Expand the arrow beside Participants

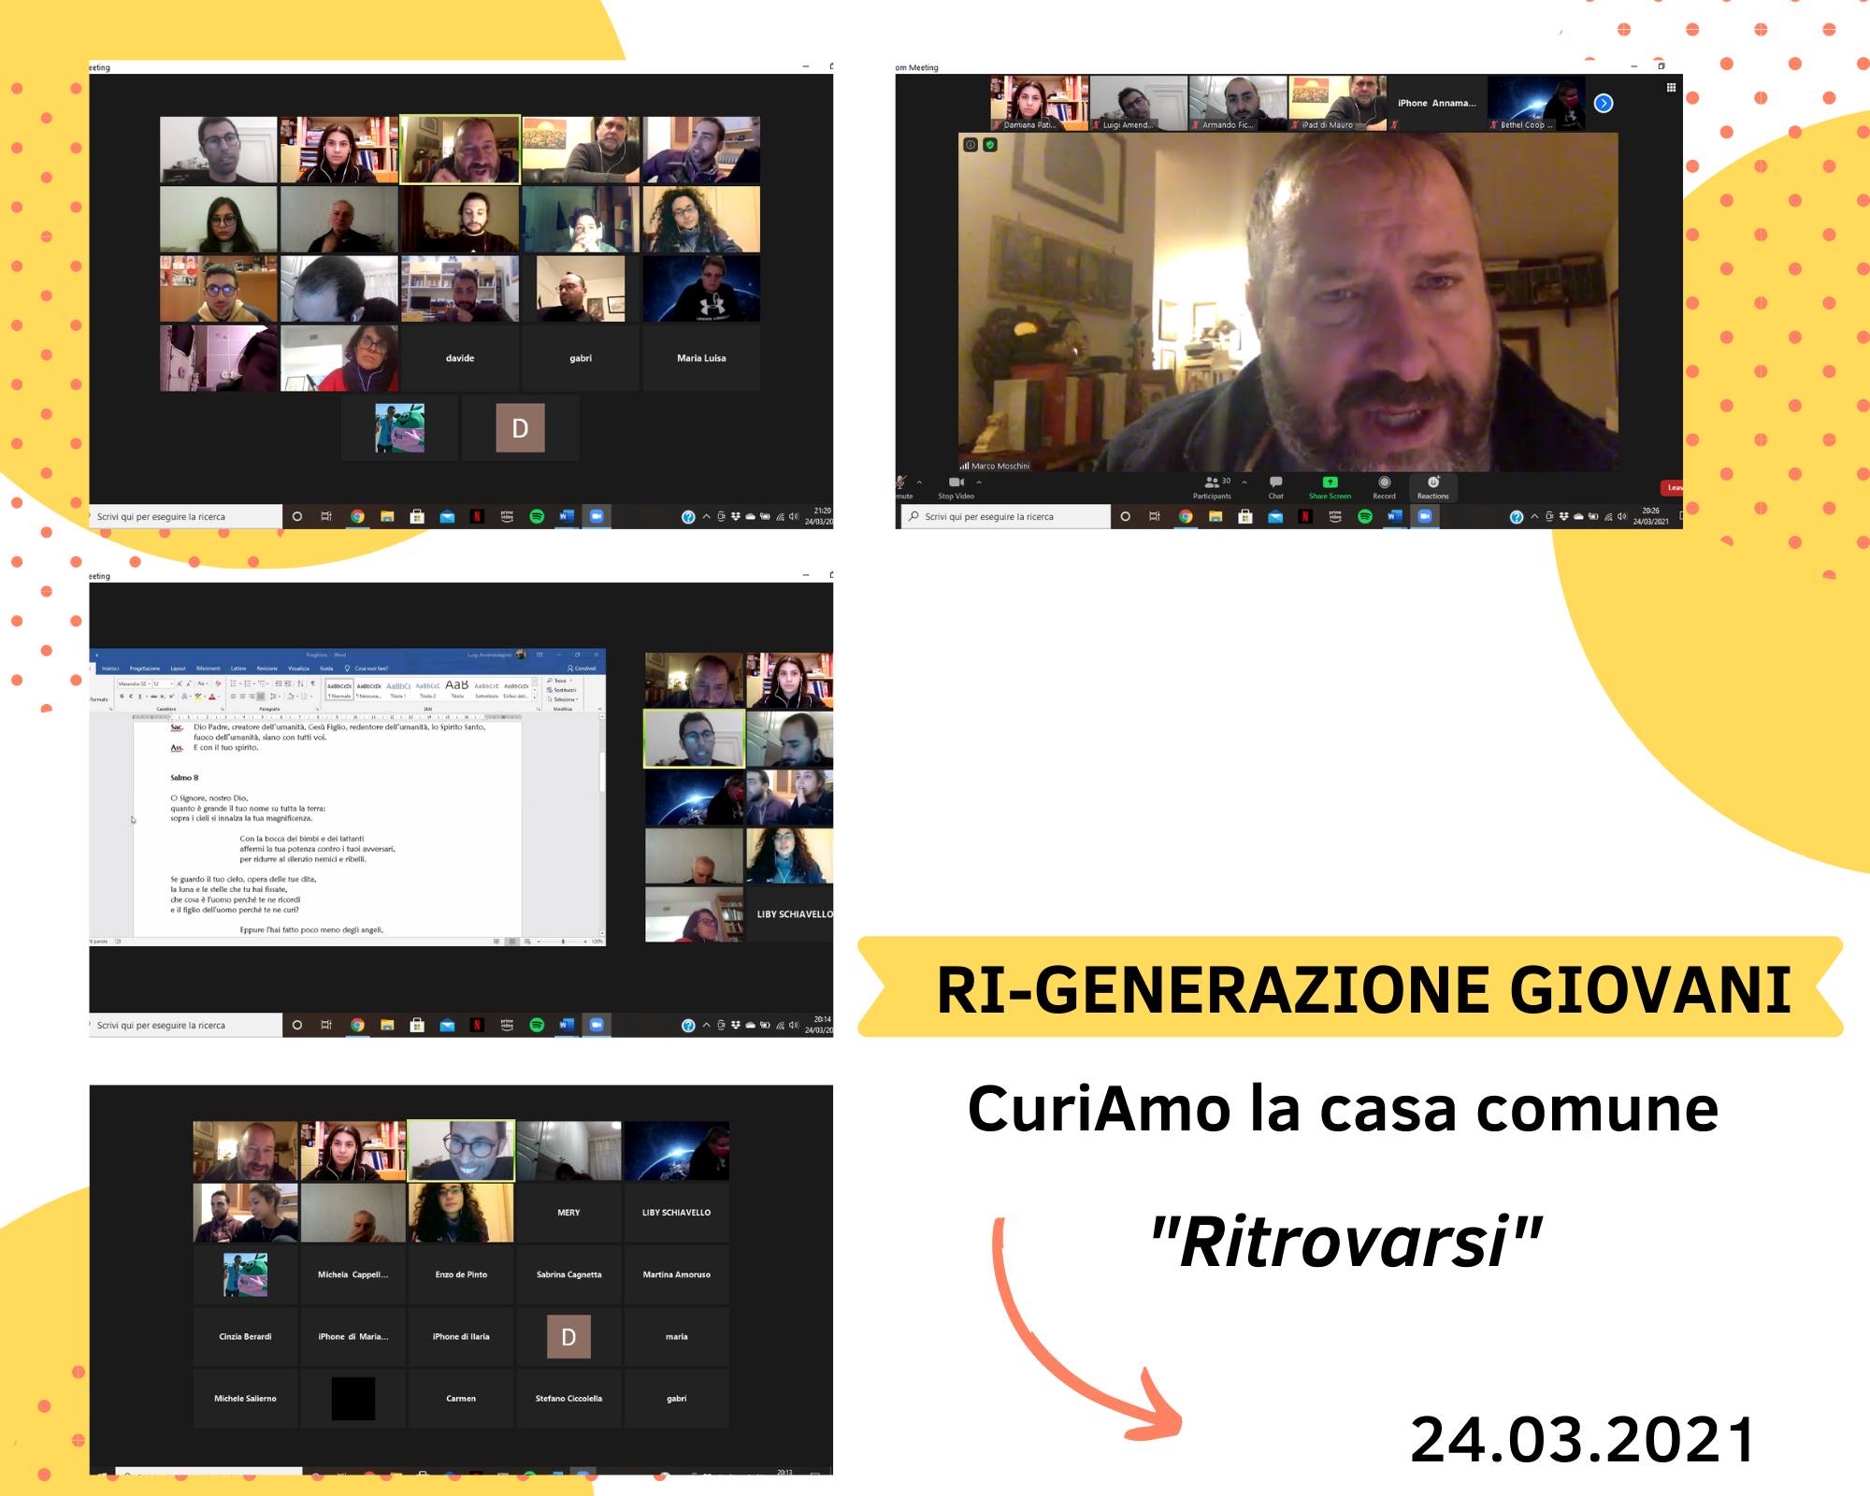point(1244,482)
